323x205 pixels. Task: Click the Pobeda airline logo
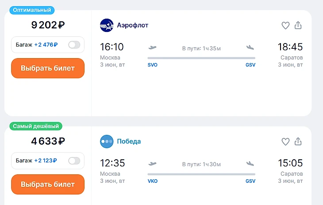[107, 142]
